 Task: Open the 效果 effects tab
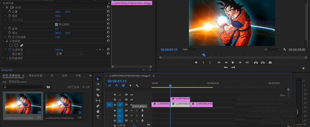click(78, 76)
